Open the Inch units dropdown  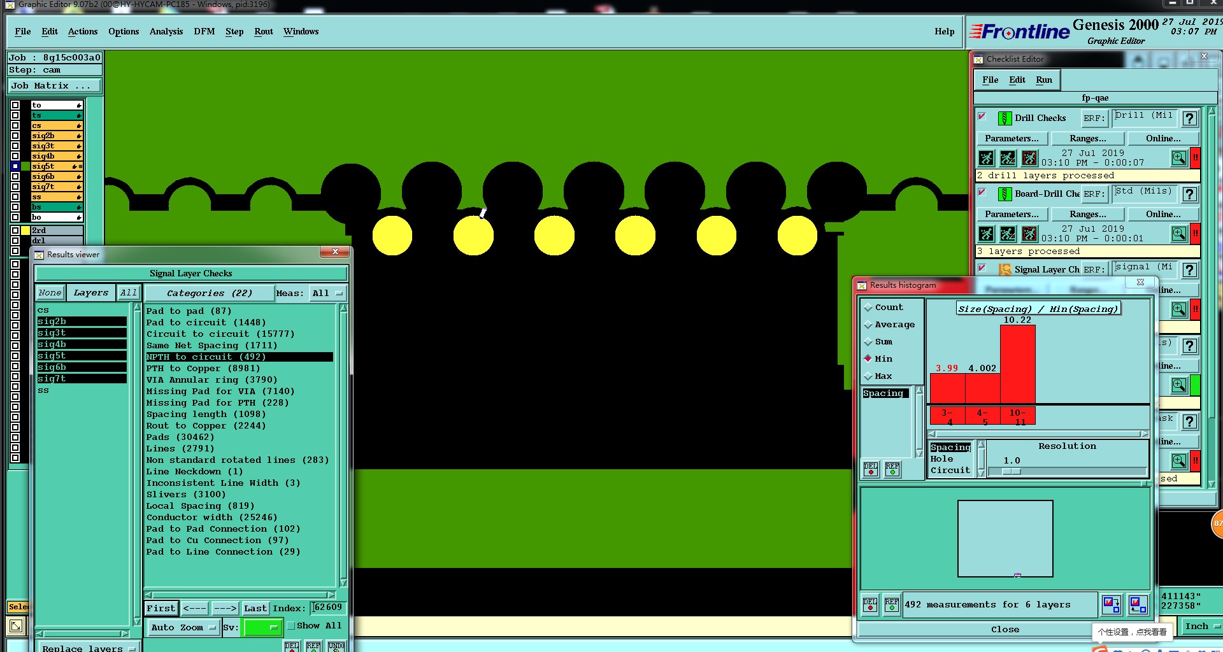[x=1201, y=627]
